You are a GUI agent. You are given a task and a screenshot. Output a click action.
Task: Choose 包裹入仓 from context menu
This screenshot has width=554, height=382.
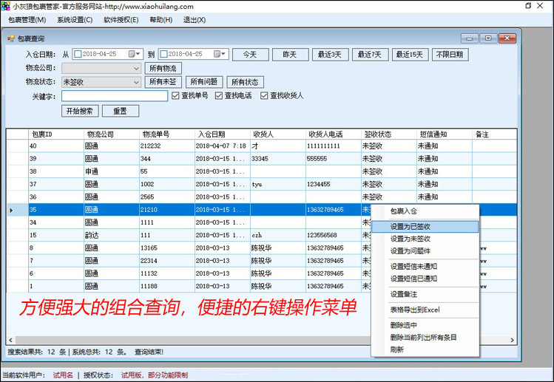[x=425, y=211]
